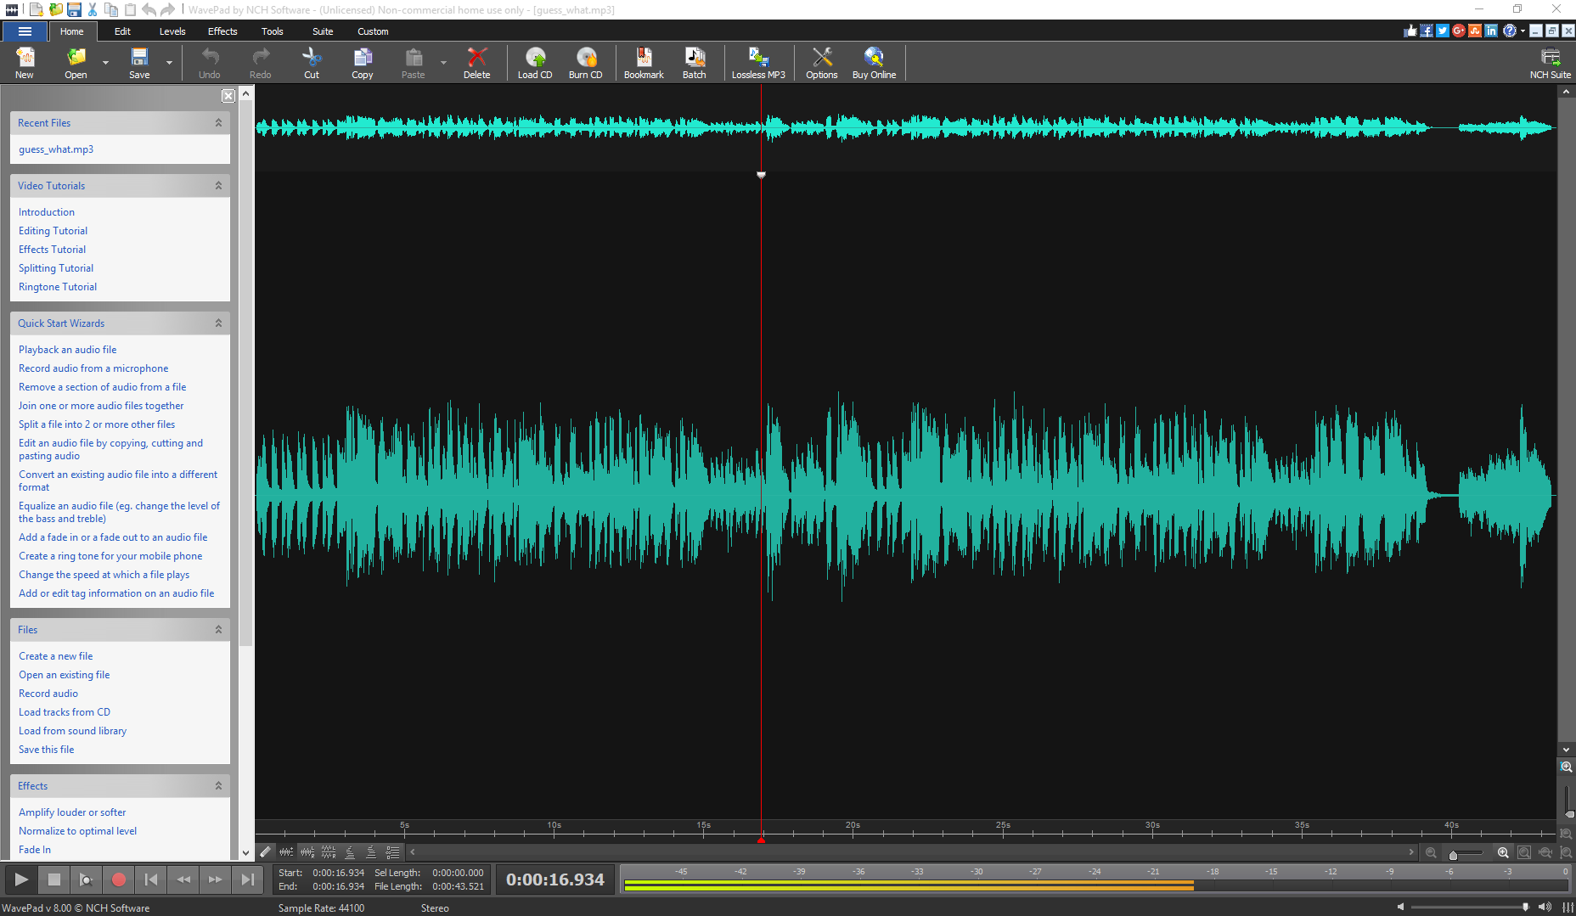
Task: Collapse the Recent Files panel
Action: point(218,123)
